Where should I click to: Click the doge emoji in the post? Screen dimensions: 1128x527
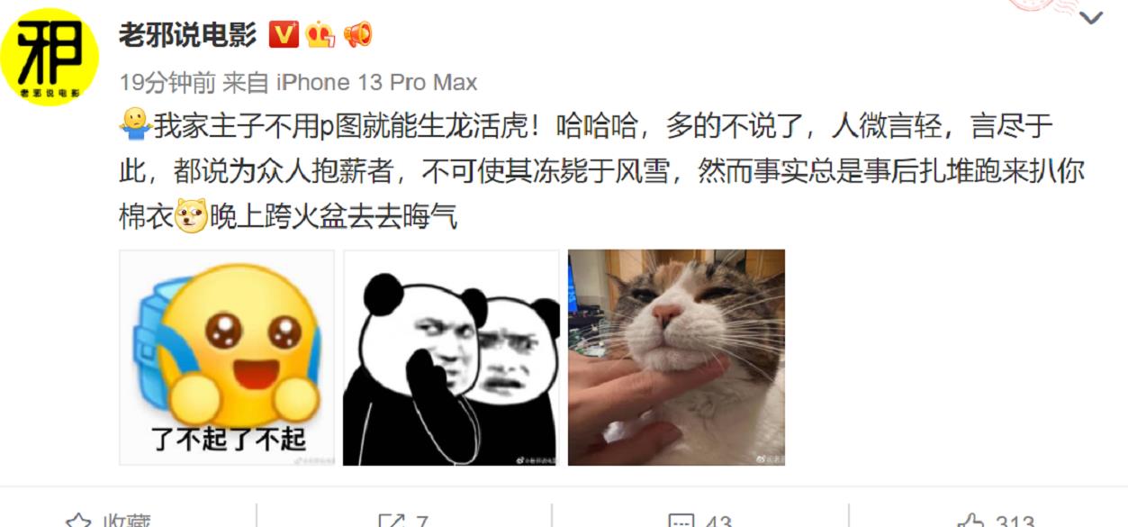pyautogui.click(x=191, y=215)
